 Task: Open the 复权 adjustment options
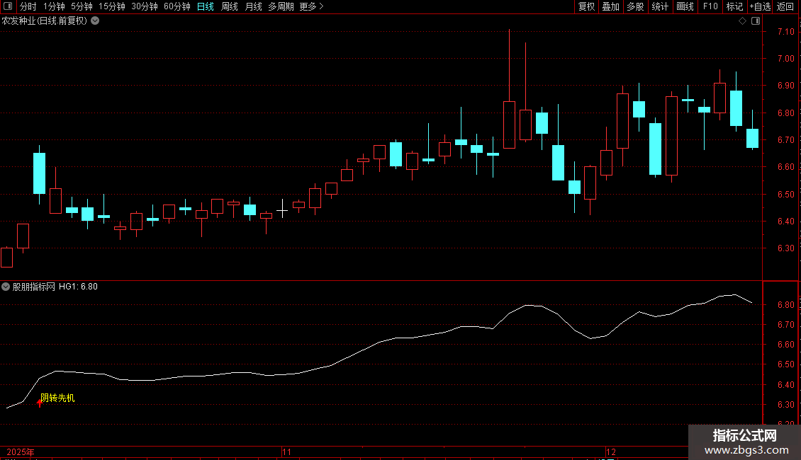click(x=586, y=6)
